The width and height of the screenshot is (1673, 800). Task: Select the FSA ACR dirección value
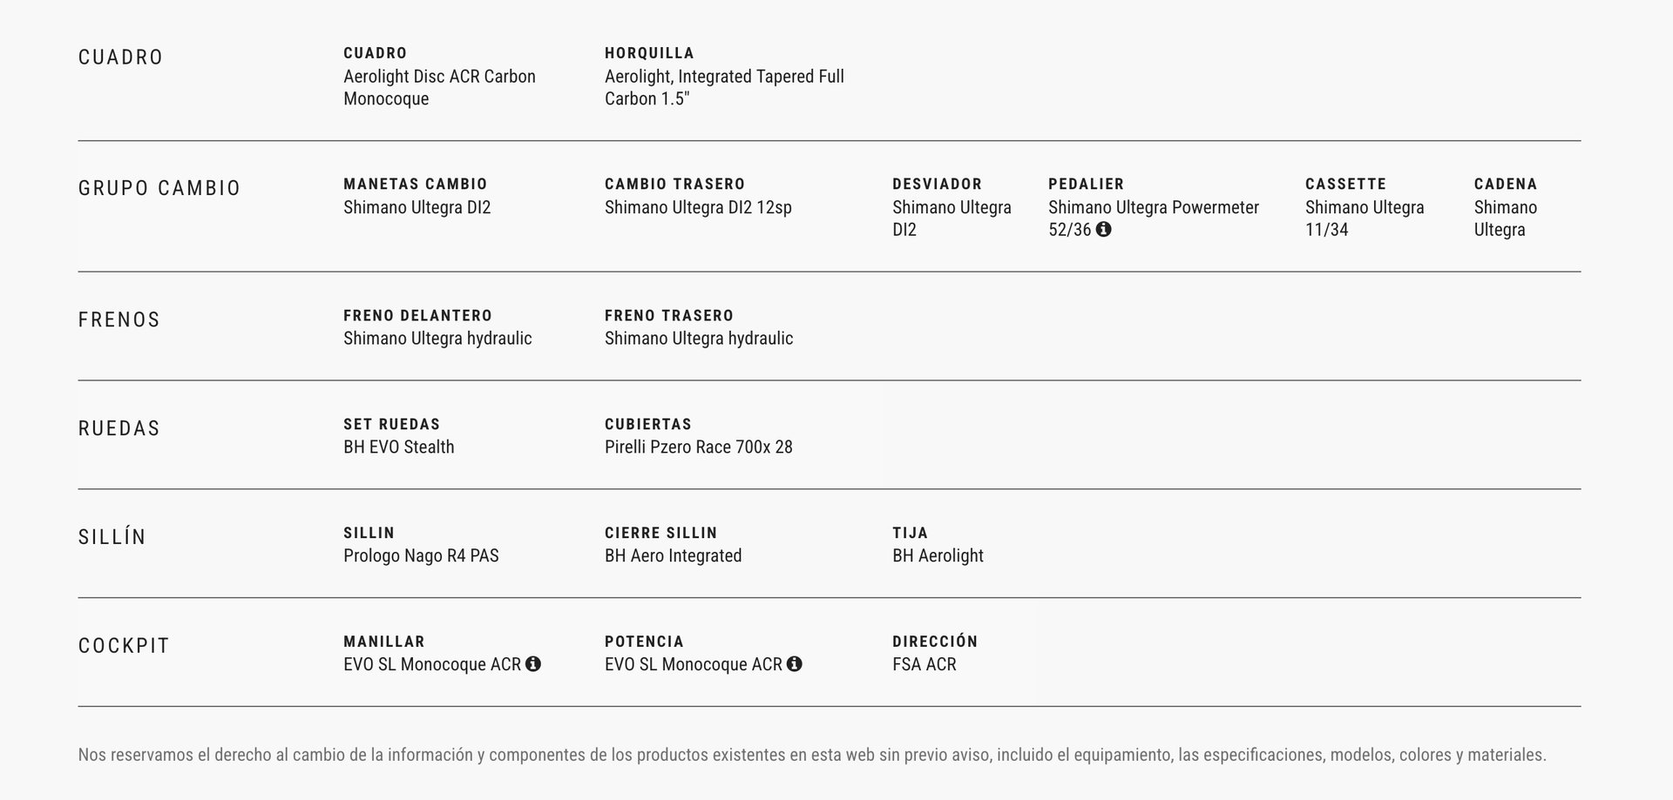(x=924, y=665)
